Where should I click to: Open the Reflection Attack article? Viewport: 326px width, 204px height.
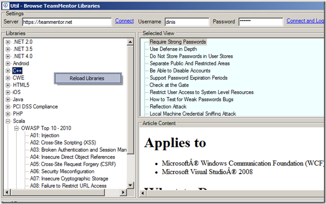point(168,107)
